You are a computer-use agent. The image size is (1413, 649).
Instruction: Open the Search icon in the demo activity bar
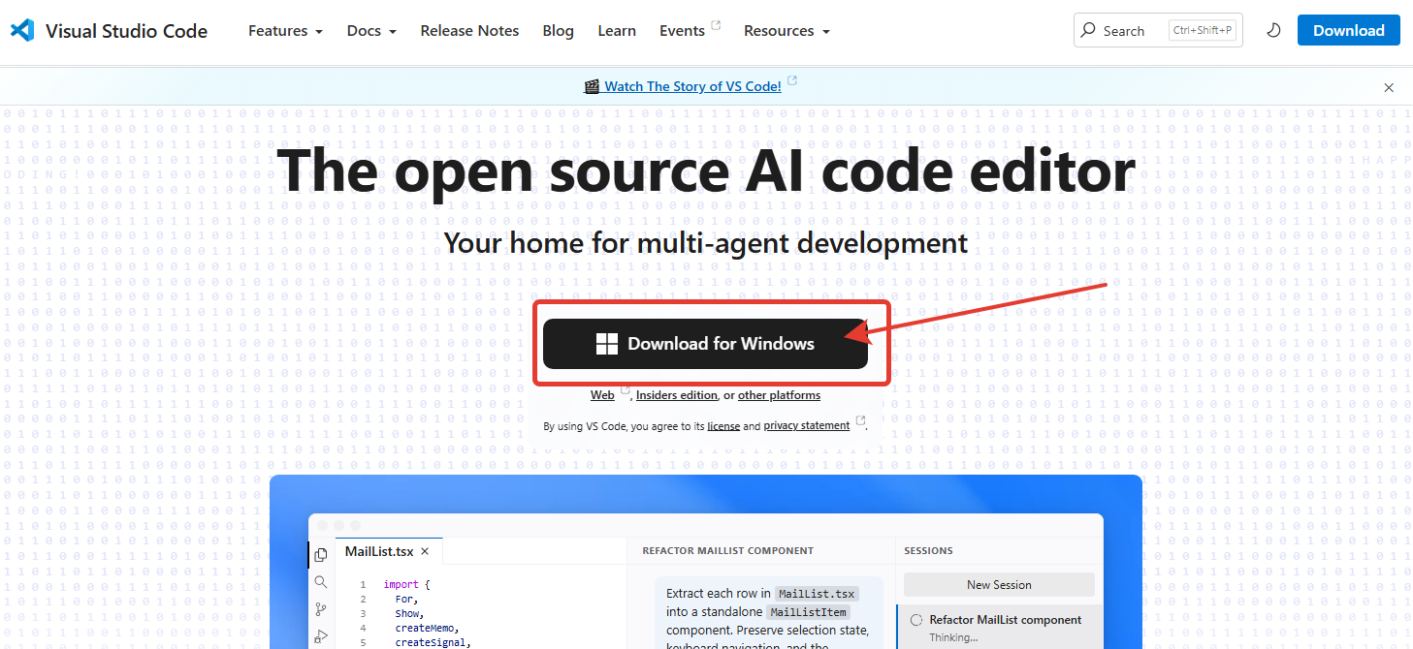point(321,582)
